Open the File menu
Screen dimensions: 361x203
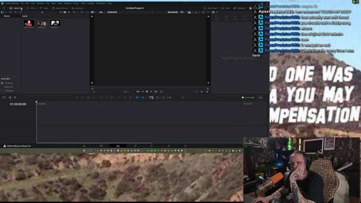coord(22,3)
